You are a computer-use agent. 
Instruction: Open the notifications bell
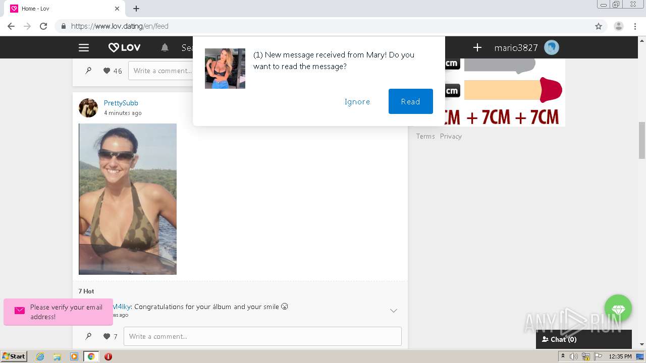pos(165,47)
